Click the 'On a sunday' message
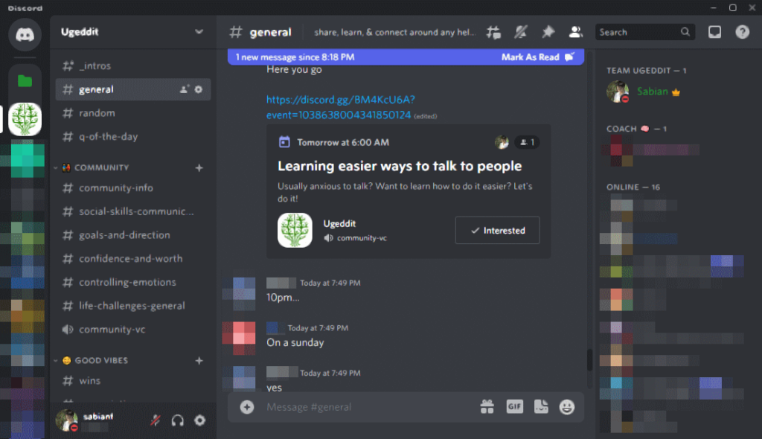The width and height of the screenshot is (762, 439). click(x=295, y=343)
